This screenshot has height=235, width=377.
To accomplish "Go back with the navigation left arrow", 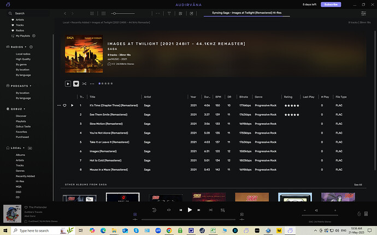I will pyautogui.click(x=65, y=14).
